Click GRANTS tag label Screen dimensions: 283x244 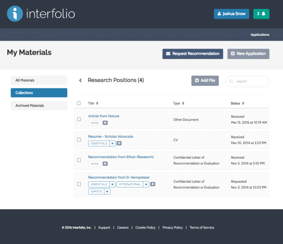[x=96, y=191]
